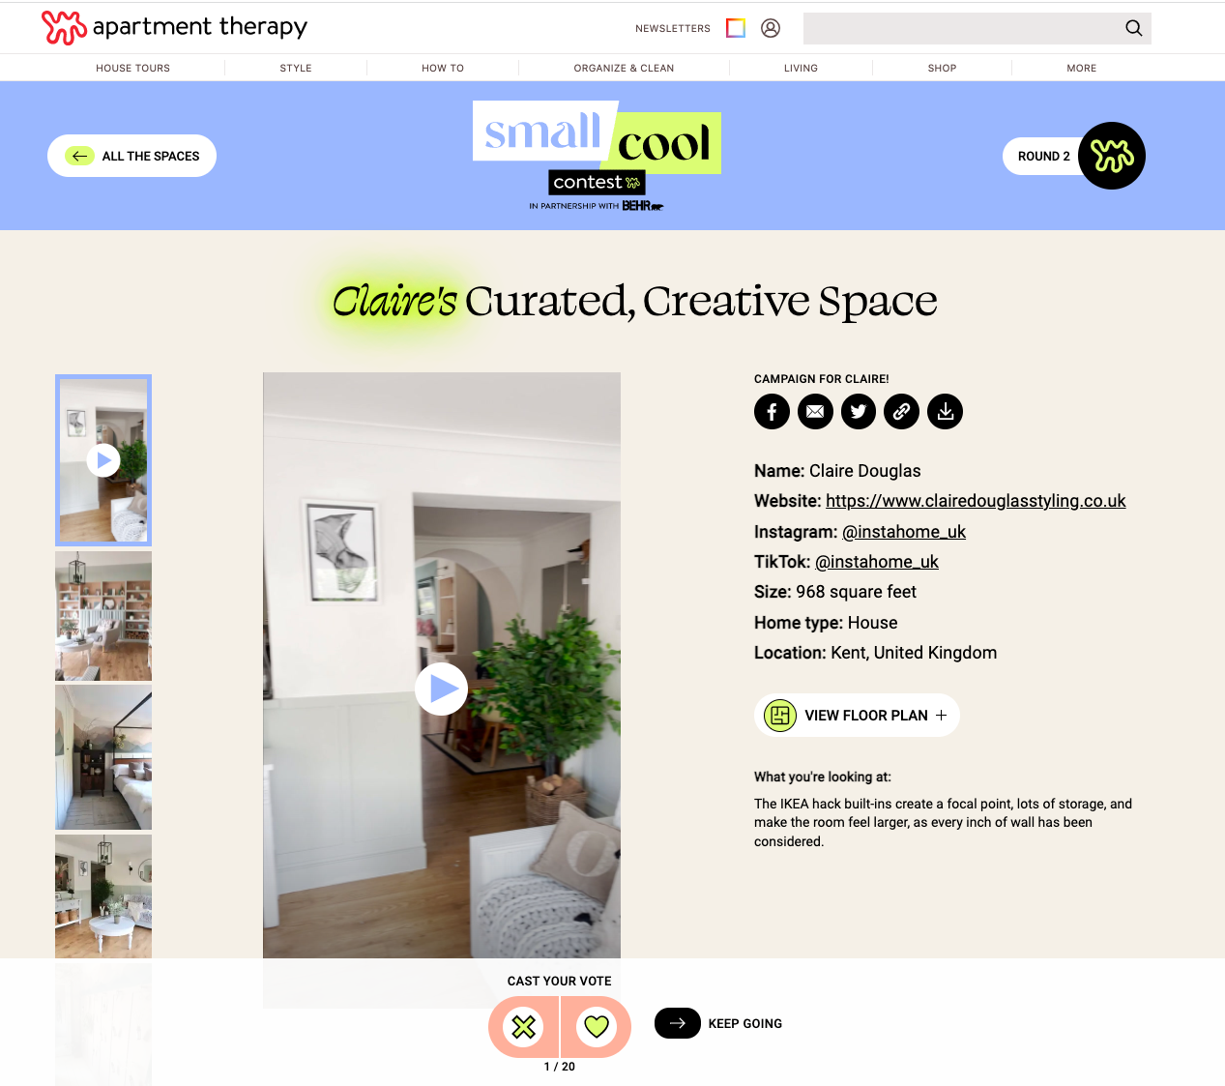Click into the search input field
Image resolution: width=1225 pixels, height=1086 pixels.
[962, 28]
